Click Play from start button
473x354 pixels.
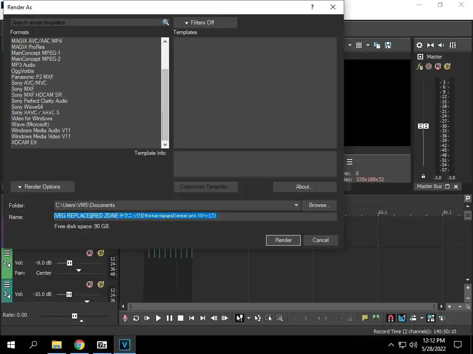point(147,318)
